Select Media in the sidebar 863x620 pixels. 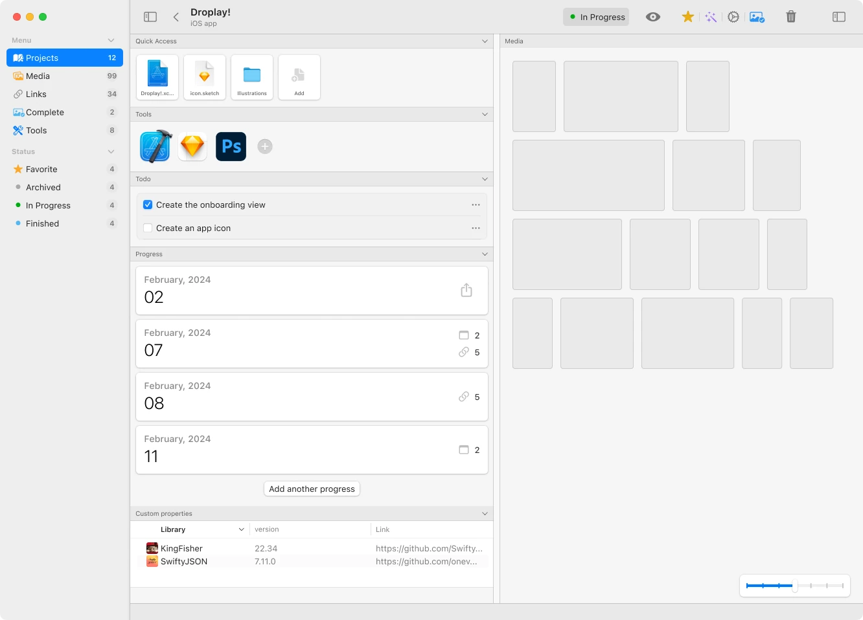coord(38,76)
